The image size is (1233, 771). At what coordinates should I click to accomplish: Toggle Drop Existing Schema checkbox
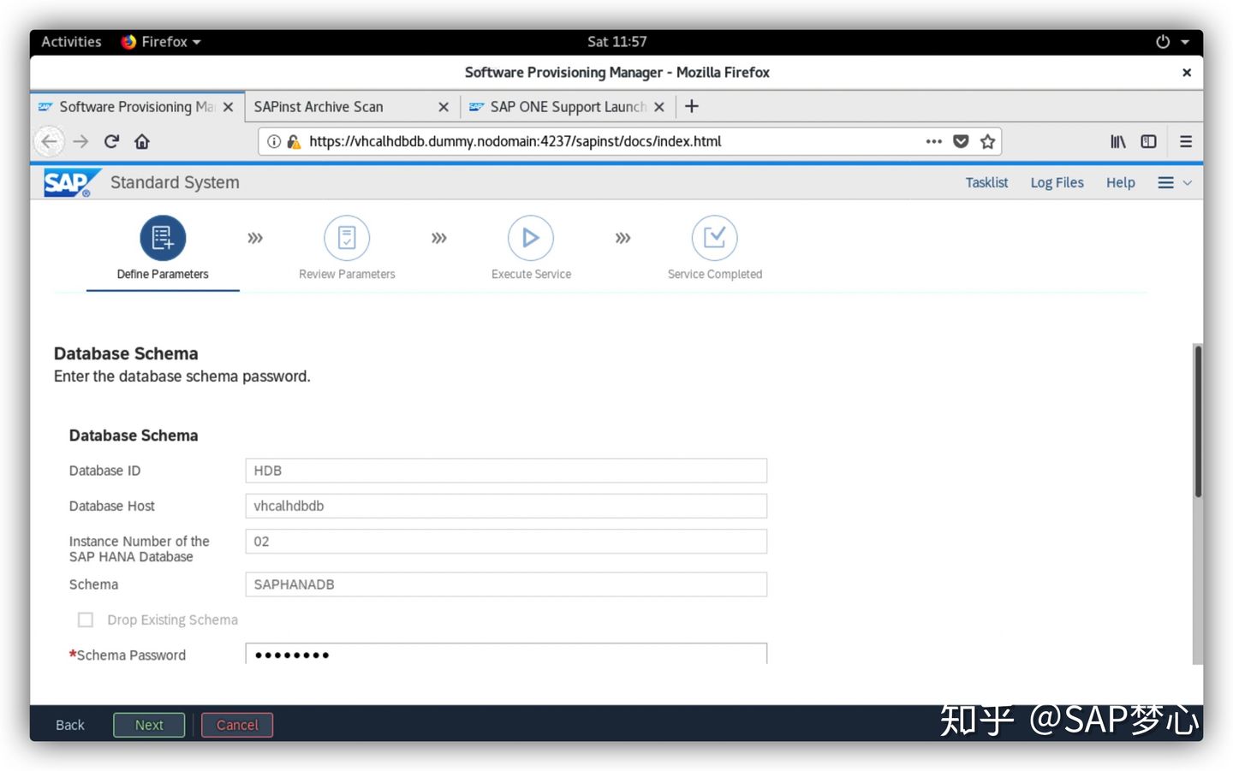pos(86,620)
